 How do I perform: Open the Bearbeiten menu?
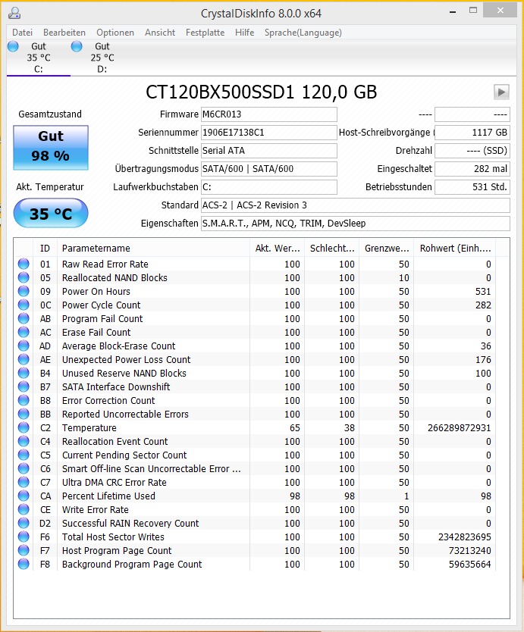[x=64, y=33]
